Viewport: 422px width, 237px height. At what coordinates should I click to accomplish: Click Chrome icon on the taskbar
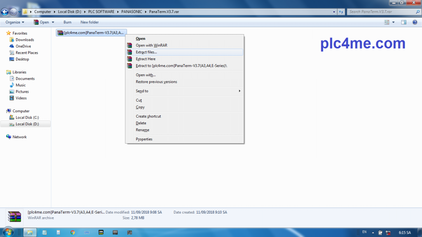pos(73,232)
